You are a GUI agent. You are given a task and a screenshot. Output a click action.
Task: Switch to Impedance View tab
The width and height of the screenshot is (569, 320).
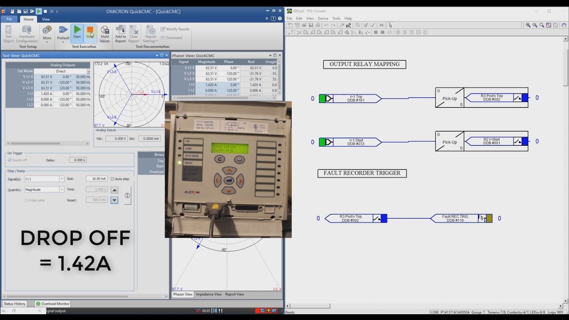click(208, 294)
